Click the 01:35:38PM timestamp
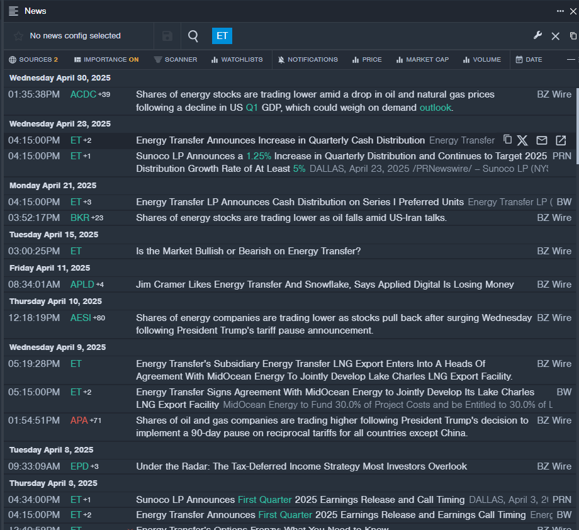The height and width of the screenshot is (530, 579). click(34, 94)
